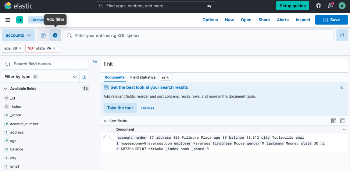Open the help menu icon

point(318,6)
